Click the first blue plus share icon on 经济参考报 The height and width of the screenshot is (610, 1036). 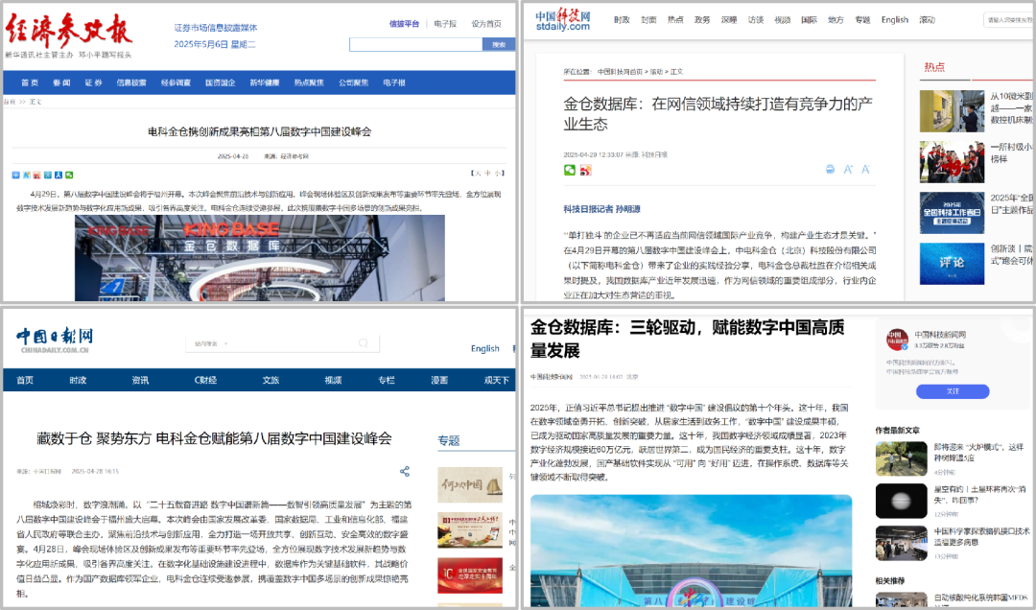pyautogui.click(x=16, y=176)
